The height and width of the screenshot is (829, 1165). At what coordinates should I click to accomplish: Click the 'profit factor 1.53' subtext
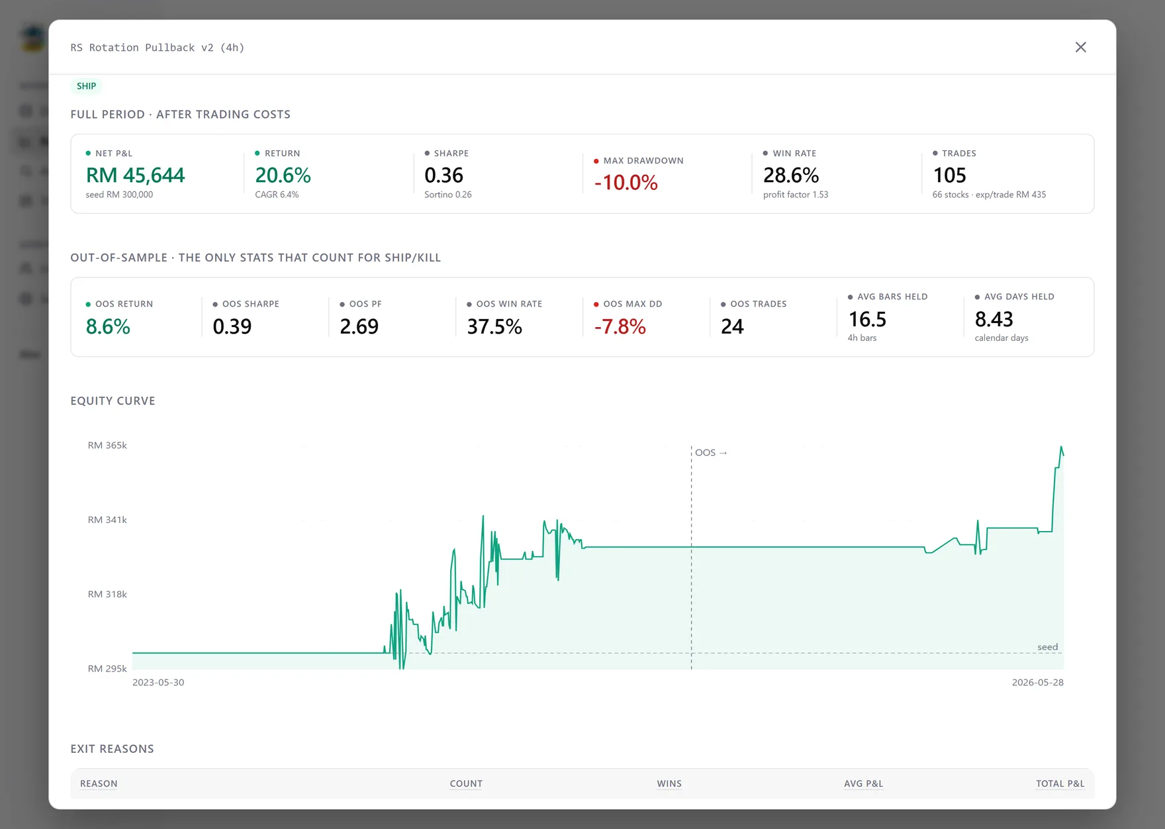[796, 195]
